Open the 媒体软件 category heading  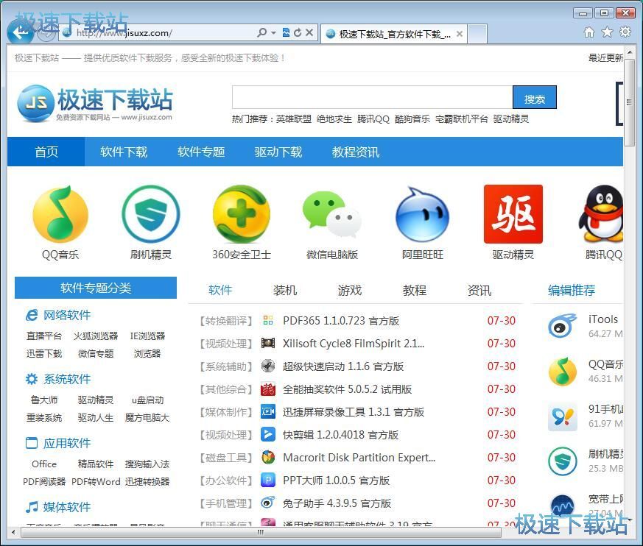[x=67, y=507]
